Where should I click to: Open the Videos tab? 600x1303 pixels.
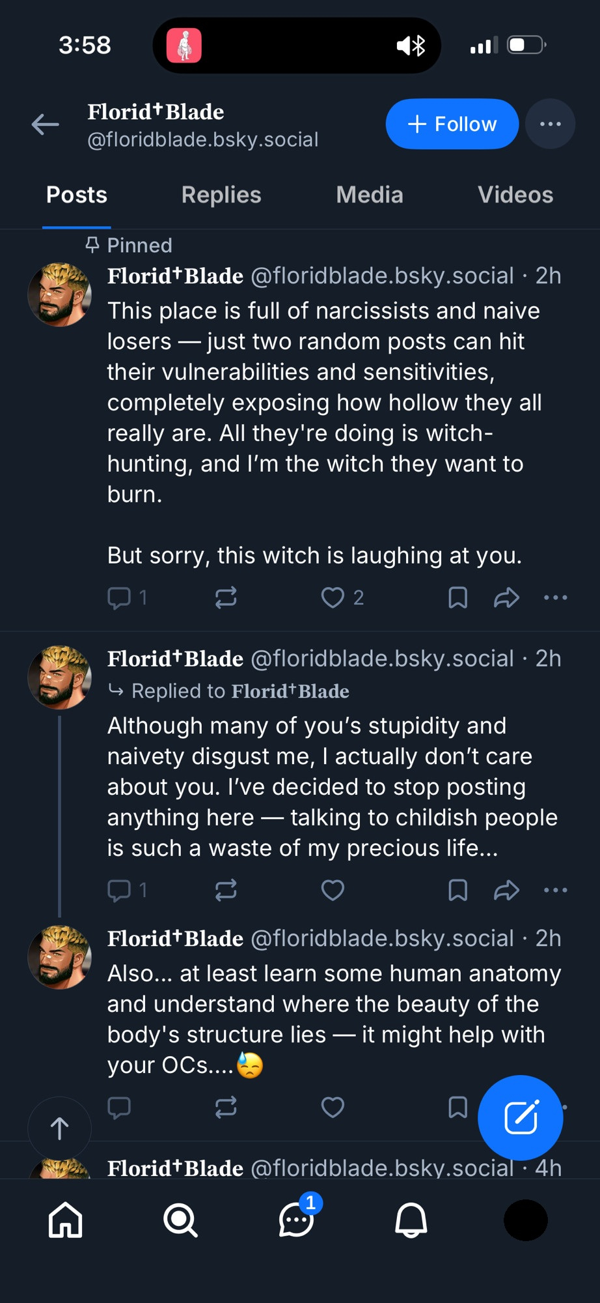515,195
